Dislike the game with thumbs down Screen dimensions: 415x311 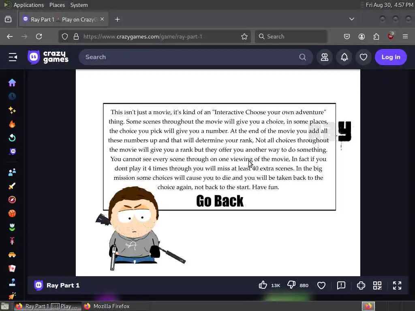(x=291, y=285)
